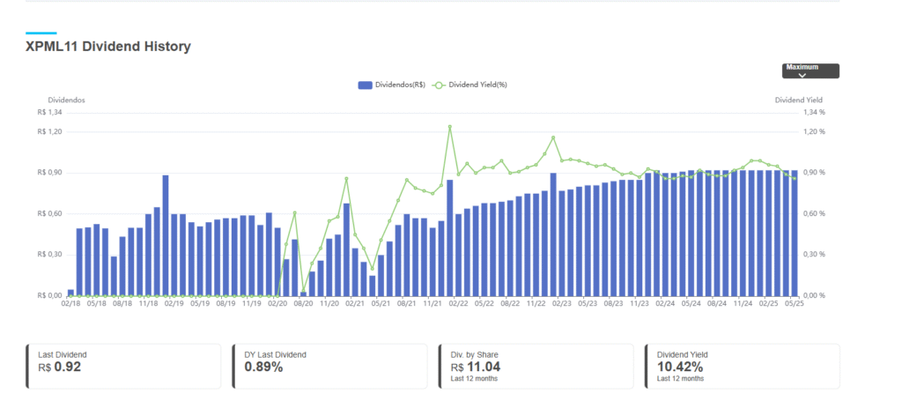Click the 02/24 x-axis date label
This screenshot has width=902, height=401.
(x=665, y=304)
